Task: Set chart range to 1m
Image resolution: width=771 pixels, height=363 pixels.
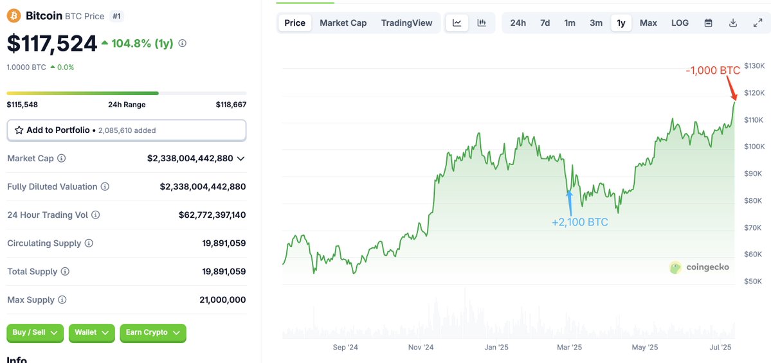Action: coord(569,22)
